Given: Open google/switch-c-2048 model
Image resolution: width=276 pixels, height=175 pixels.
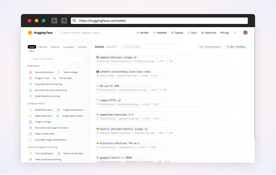Looking at the screenshot, I should [171, 158].
